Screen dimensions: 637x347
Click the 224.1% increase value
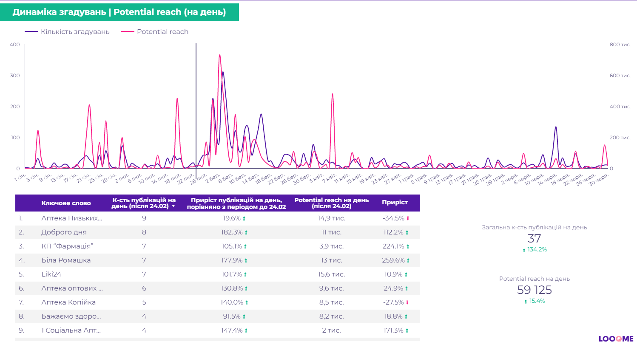point(393,246)
